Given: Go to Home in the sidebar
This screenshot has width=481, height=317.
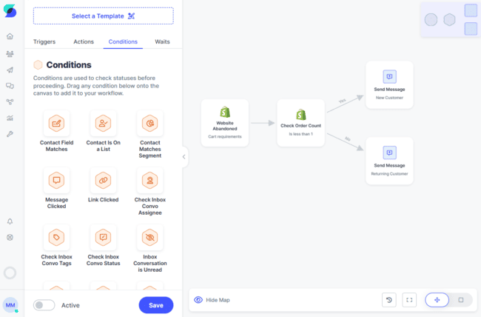Looking at the screenshot, I should point(10,36).
